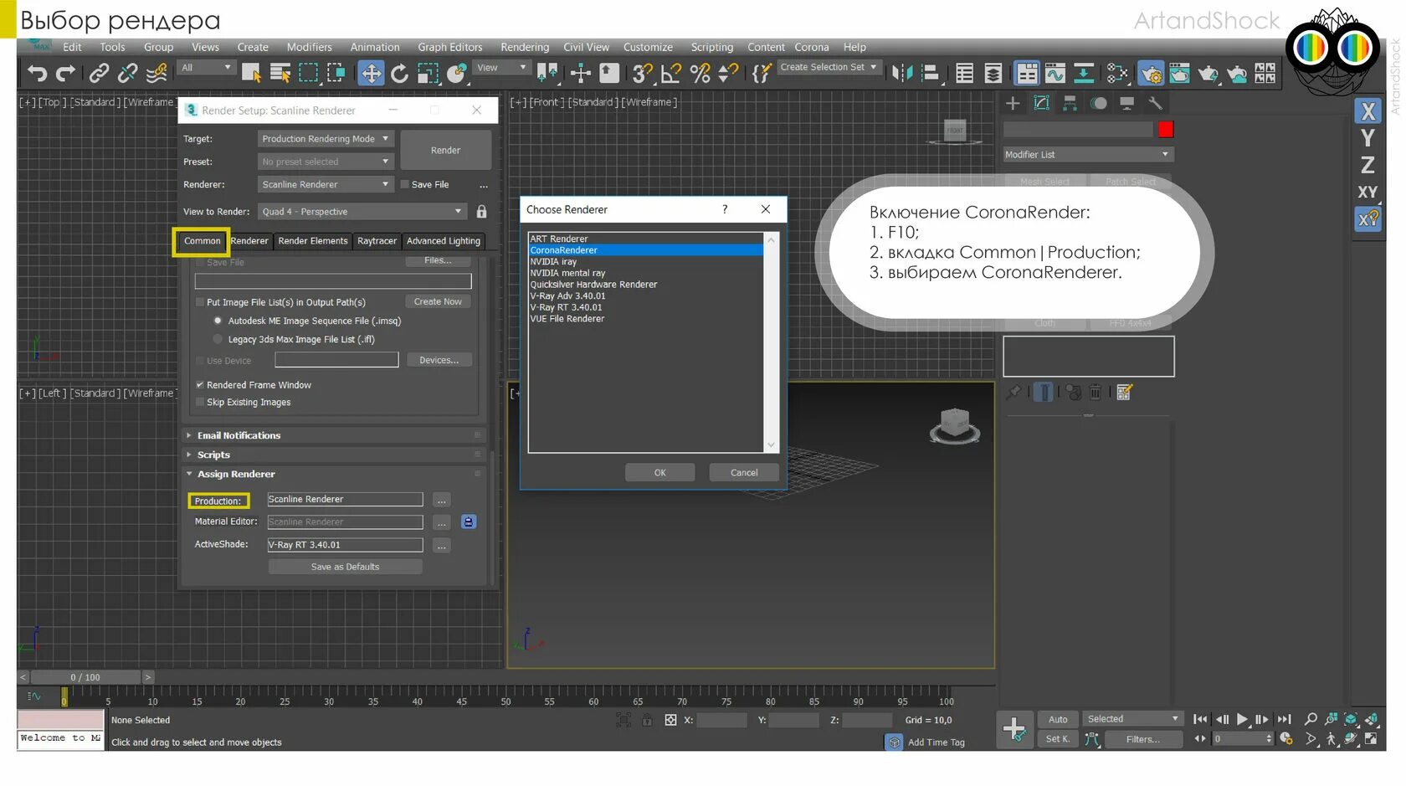Click Cancel in the Choose Renderer dialog
Viewport: 1406px width, 786px height.
point(744,473)
